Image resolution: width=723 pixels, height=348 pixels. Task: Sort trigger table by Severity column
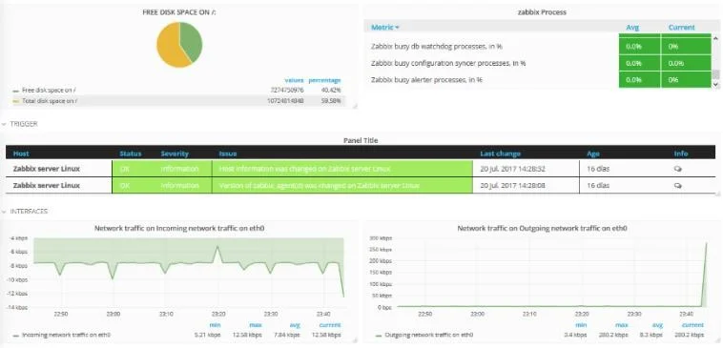coord(175,154)
